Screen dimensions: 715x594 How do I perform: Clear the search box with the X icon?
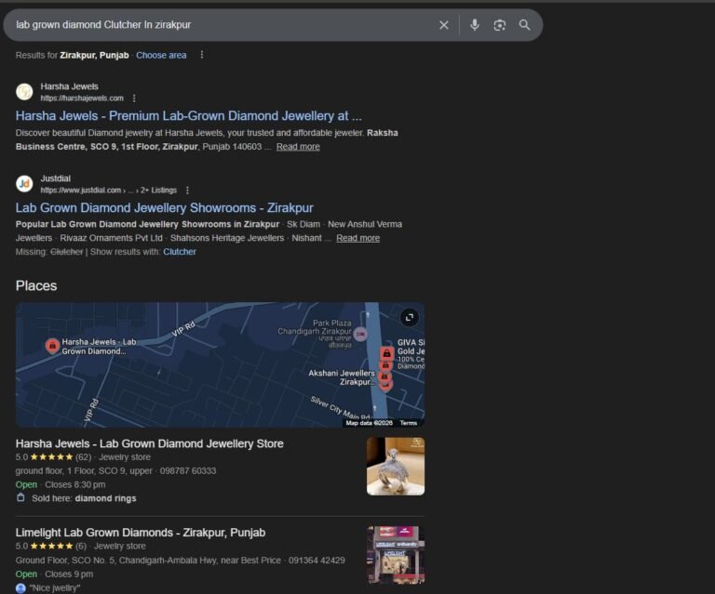coord(444,25)
